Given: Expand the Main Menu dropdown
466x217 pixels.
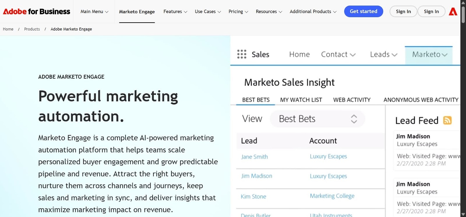Looking at the screenshot, I should pyautogui.click(x=94, y=11).
